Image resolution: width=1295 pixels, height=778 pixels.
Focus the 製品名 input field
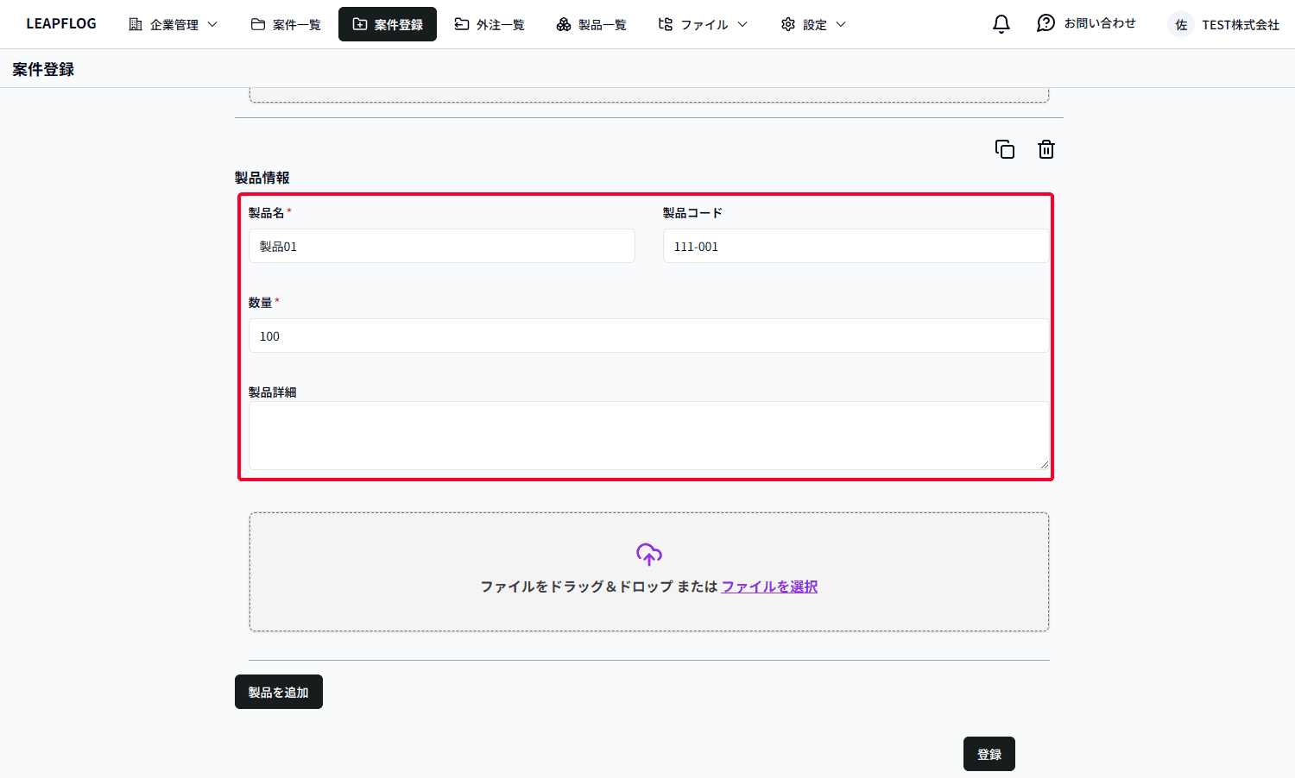tap(441, 246)
